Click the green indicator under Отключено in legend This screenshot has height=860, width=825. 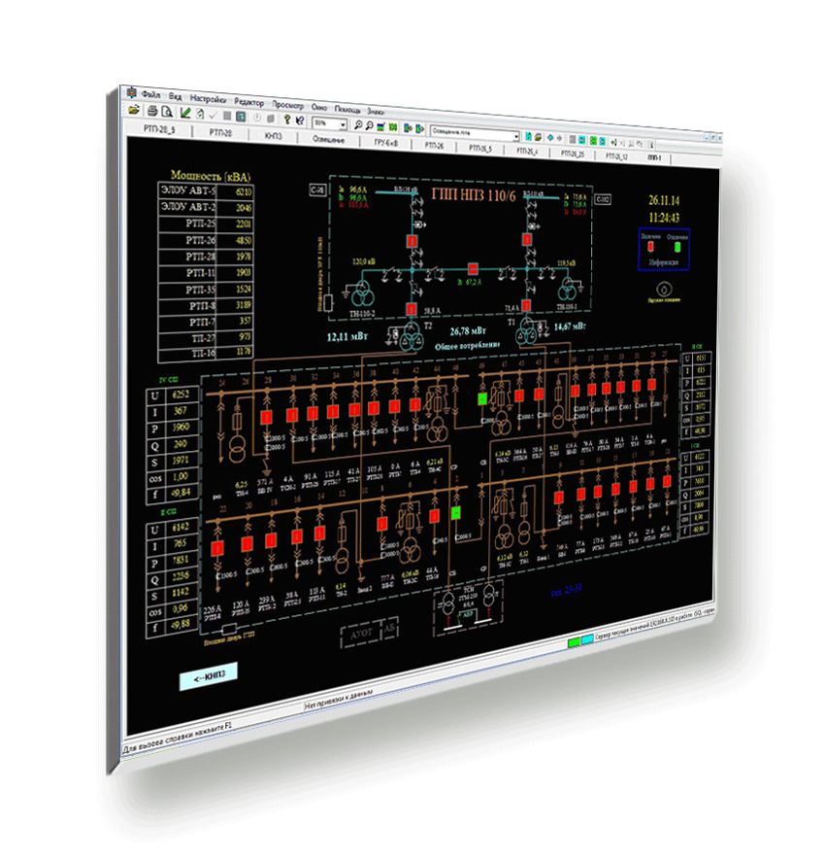tap(677, 248)
